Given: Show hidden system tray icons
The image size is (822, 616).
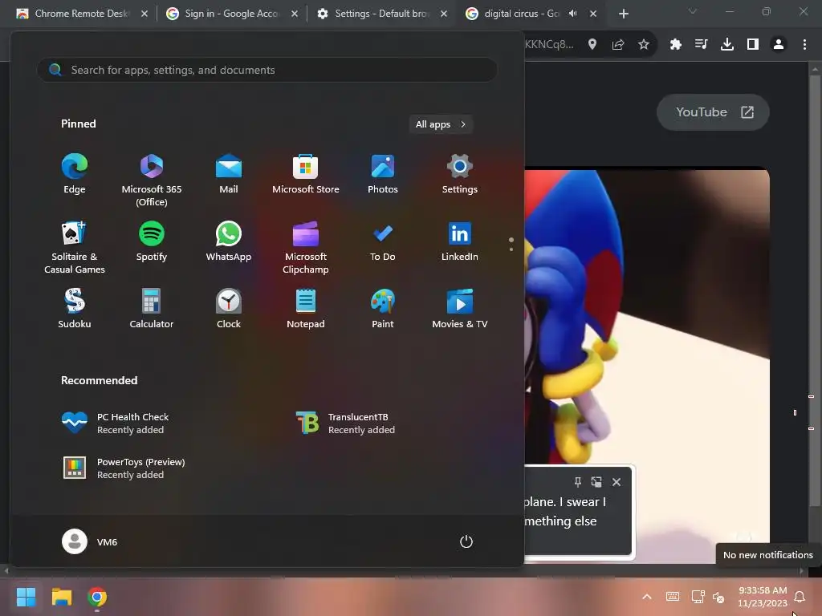Looking at the screenshot, I should coord(647,597).
